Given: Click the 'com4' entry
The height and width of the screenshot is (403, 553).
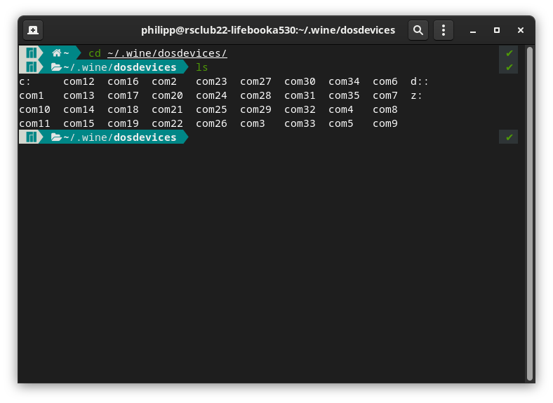Looking at the screenshot, I should [341, 110].
